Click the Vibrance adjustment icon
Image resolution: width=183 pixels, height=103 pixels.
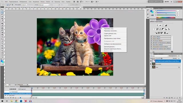point(155,29)
